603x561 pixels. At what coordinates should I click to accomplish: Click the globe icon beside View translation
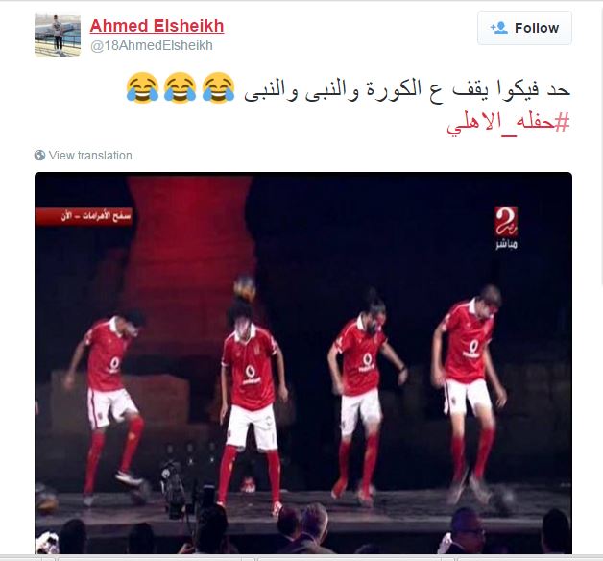pyautogui.click(x=39, y=155)
